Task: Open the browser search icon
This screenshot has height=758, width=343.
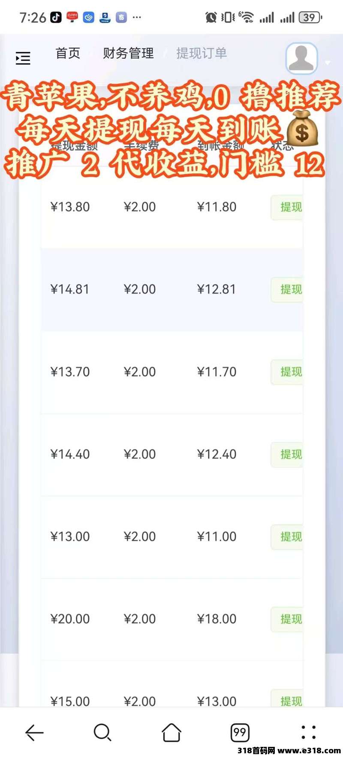Action: pos(102,733)
